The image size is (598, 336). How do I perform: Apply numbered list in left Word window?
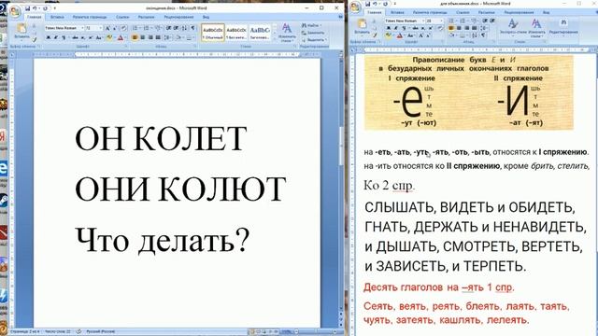click(x=146, y=28)
